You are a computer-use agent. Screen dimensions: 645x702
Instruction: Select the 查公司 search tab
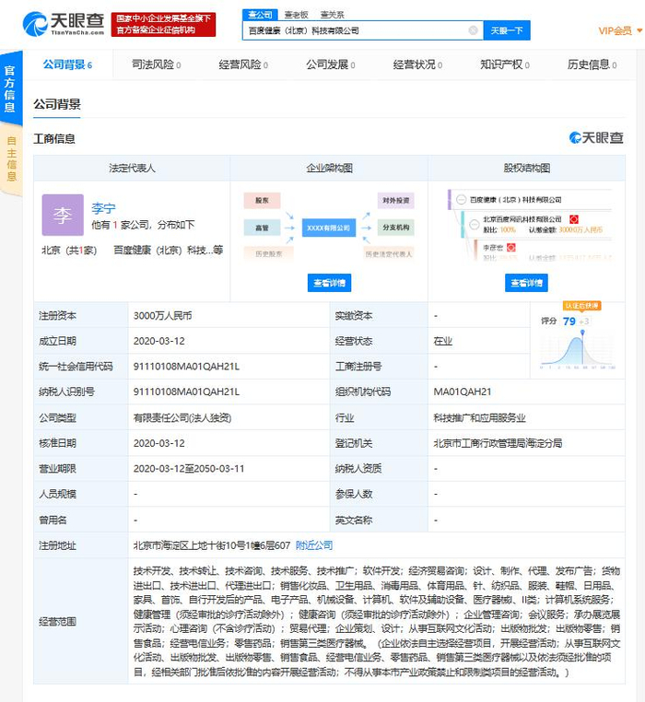[x=260, y=15]
